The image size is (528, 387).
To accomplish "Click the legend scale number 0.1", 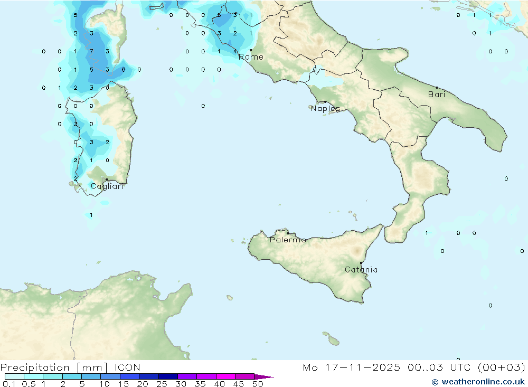I will click(9, 384).
